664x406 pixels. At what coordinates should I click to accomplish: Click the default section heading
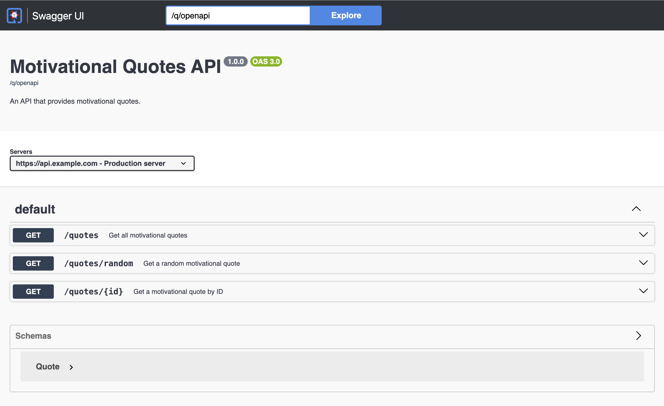click(35, 209)
